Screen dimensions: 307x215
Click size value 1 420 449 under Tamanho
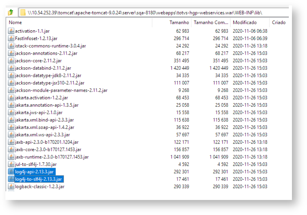tap(180, 68)
